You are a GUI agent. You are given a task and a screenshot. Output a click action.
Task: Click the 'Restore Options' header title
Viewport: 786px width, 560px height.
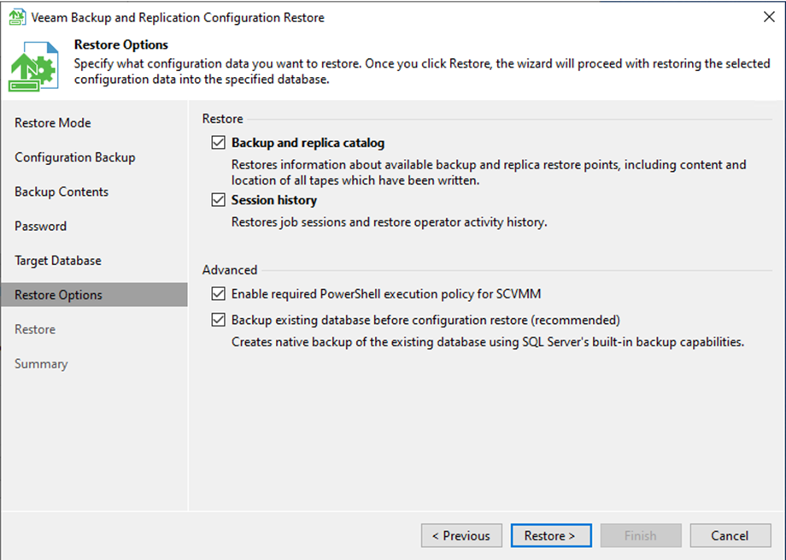[120, 44]
